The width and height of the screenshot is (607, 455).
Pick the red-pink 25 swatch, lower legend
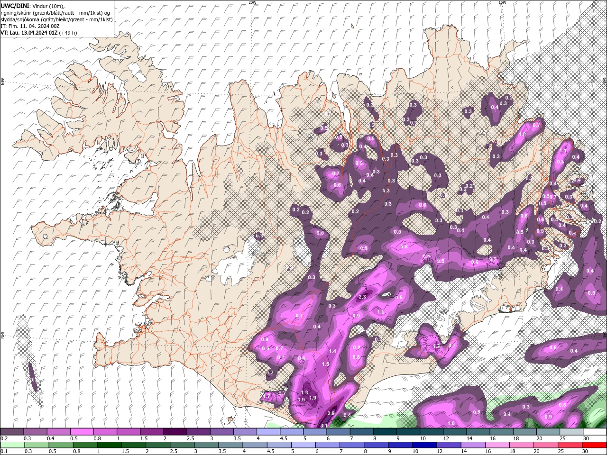570,445
